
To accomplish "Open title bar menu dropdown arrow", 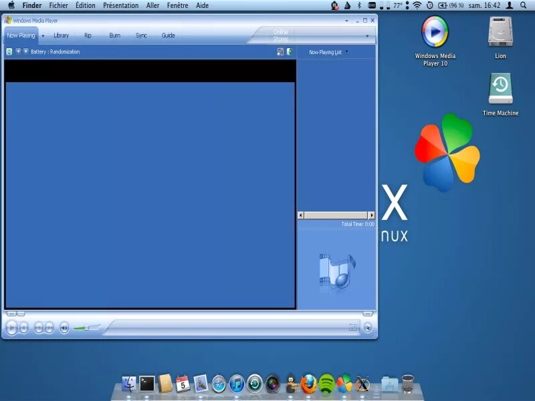I will 346,21.
